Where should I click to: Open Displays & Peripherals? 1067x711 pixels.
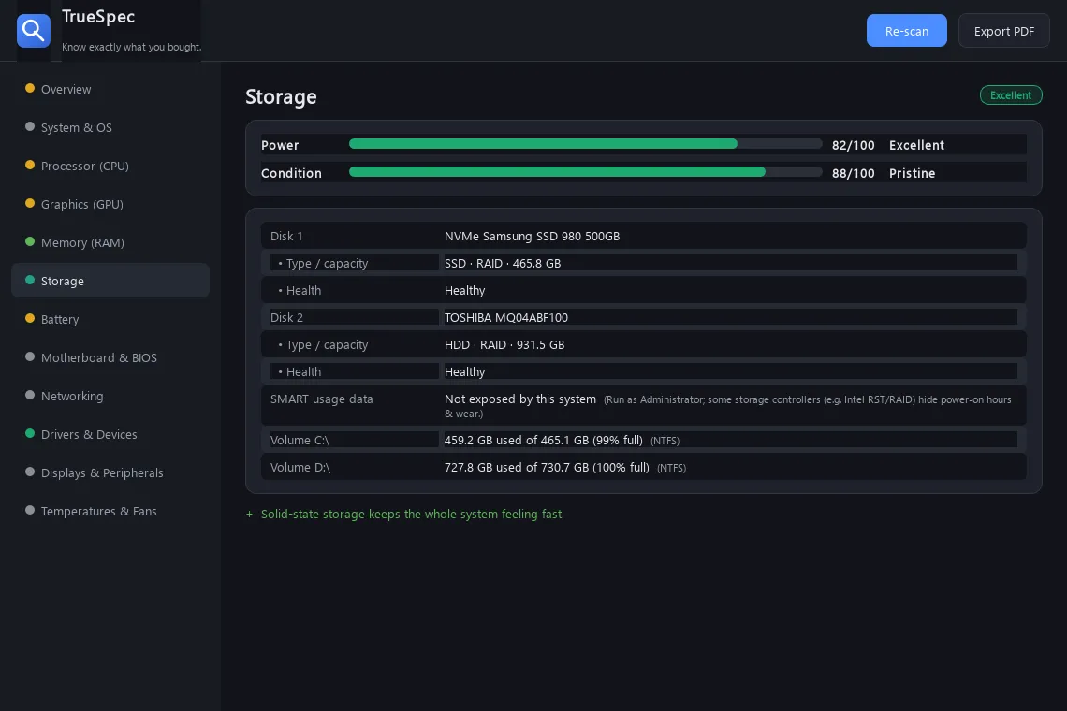click(x=110, y=472)
